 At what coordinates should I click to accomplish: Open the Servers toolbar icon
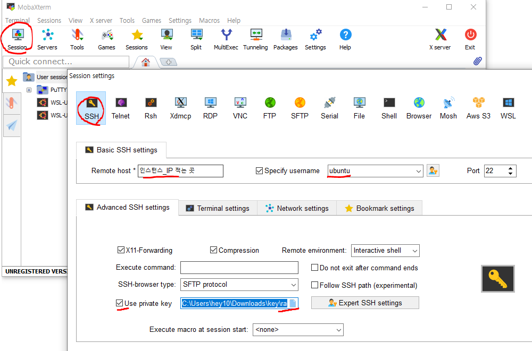click(x=47, y=39)
